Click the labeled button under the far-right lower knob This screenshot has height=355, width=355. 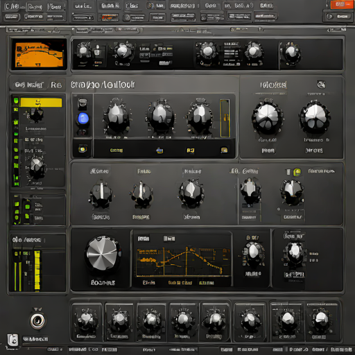click(x=294, y=275)
